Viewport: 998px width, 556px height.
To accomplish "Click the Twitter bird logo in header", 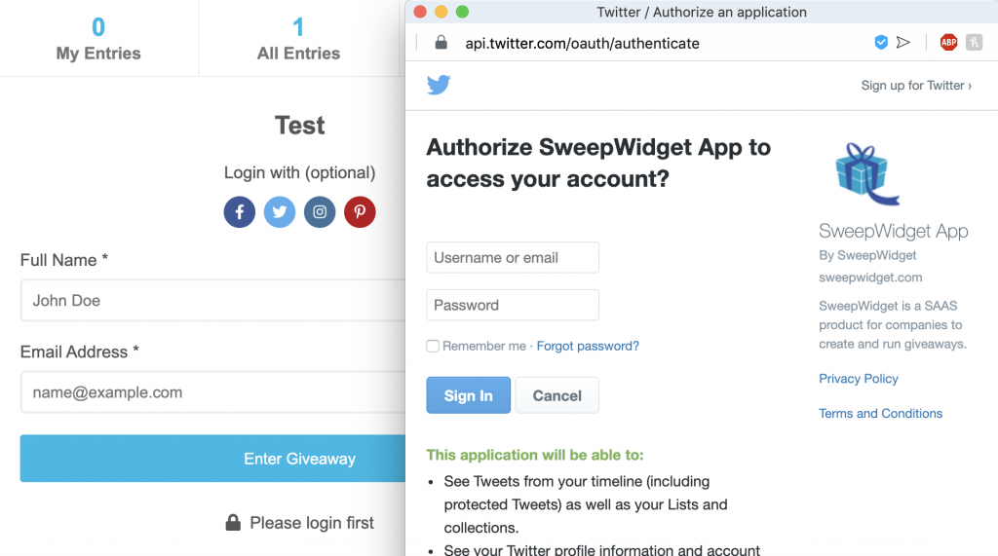I will pos(439,85).
